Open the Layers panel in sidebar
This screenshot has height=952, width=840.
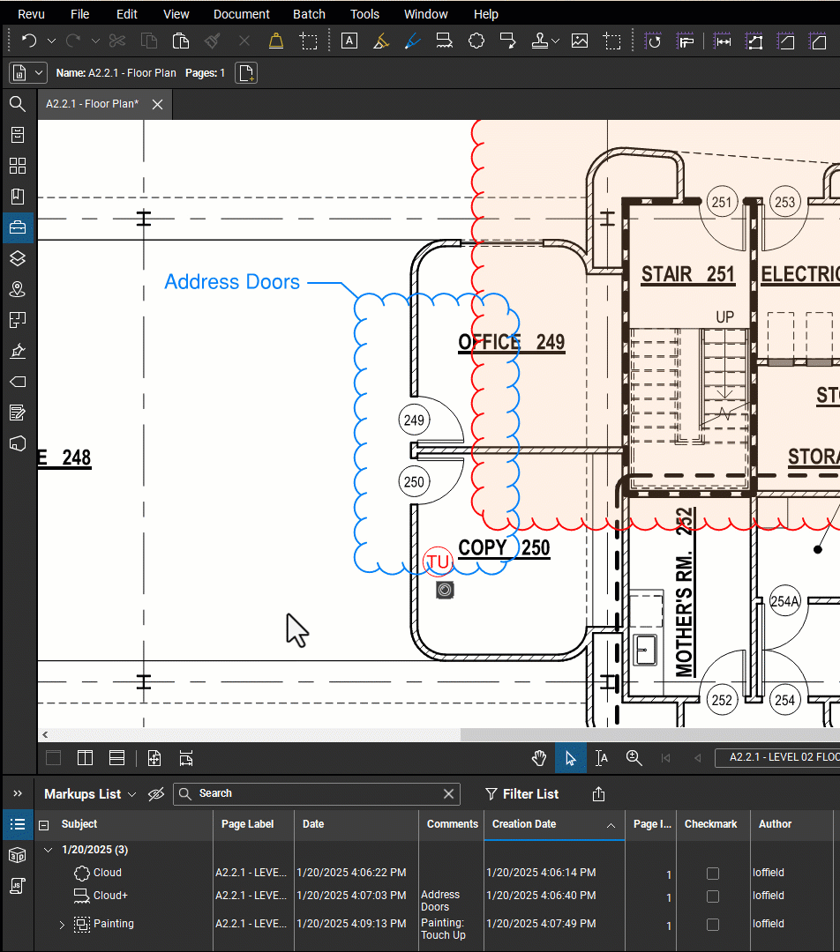coord(18,258)
